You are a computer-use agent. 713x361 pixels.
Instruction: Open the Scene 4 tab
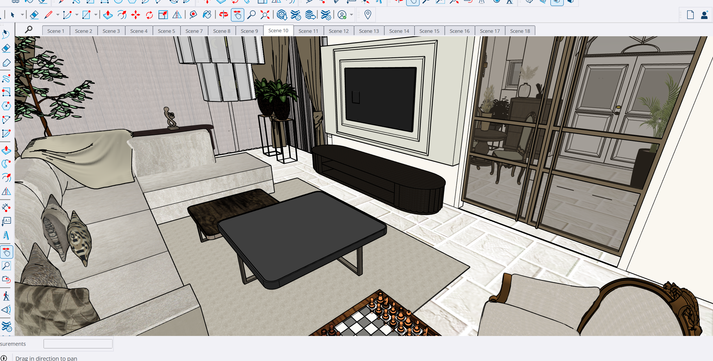[139, 31]
